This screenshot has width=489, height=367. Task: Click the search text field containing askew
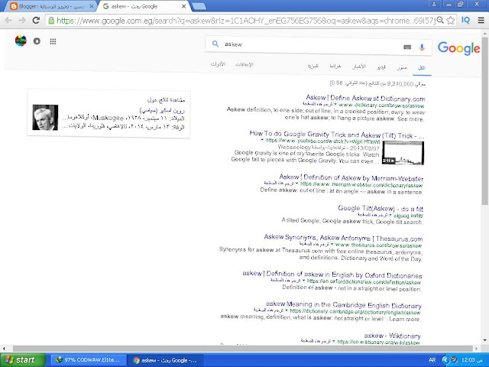pos(312,44)
